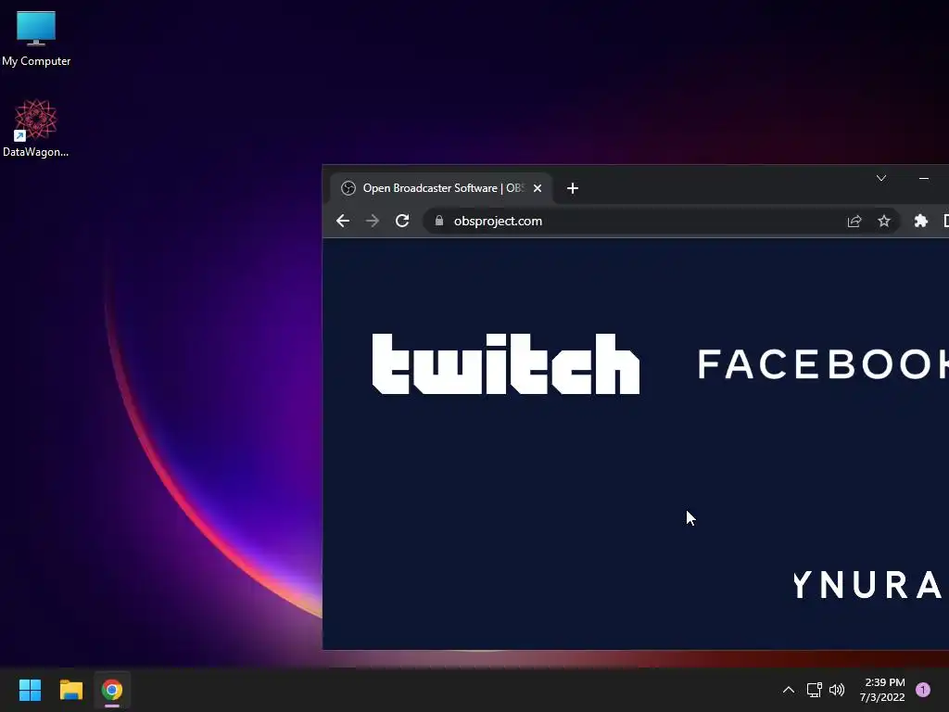
Task: Click the obsproject.com address bar
Action: (660, 221)
